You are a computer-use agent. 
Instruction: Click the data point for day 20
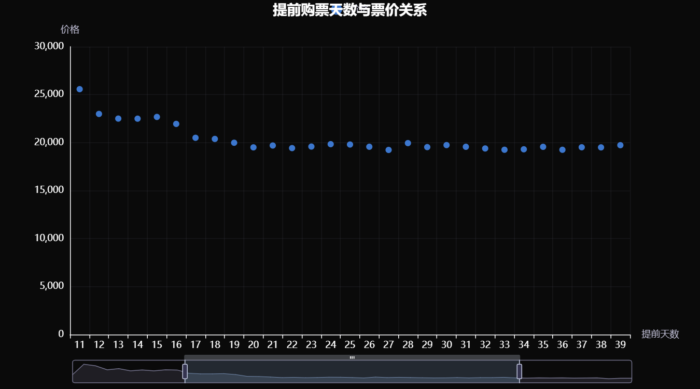pyautogui.click(x=254, y=147)
